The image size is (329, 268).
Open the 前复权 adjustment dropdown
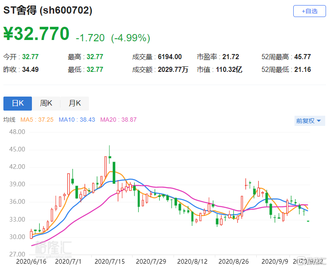(309, 121)
